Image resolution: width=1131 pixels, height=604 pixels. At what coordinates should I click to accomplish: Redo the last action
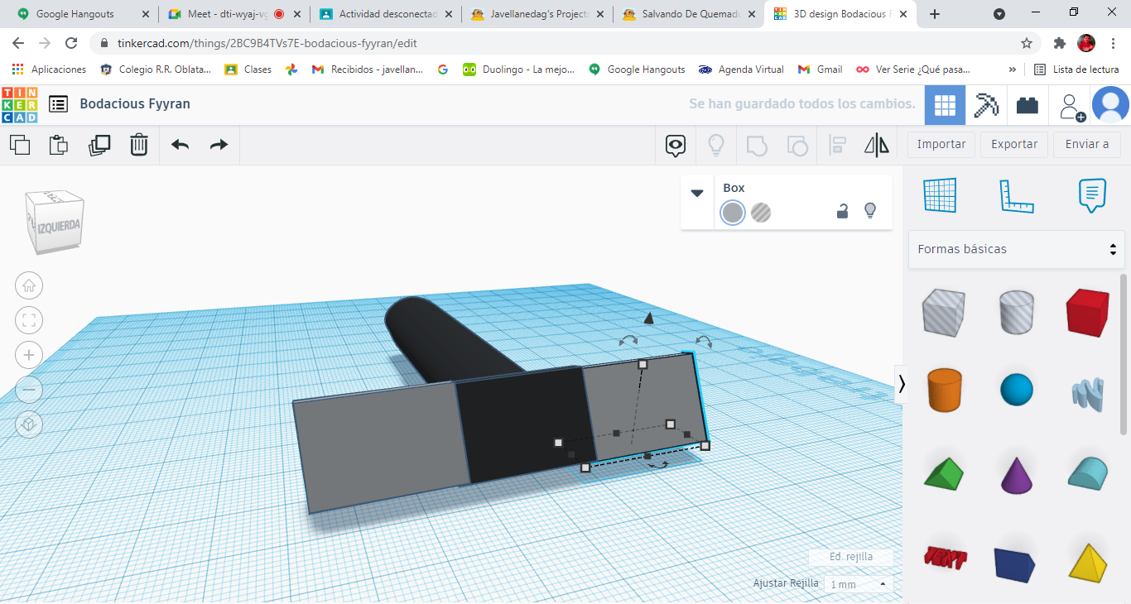219,145
